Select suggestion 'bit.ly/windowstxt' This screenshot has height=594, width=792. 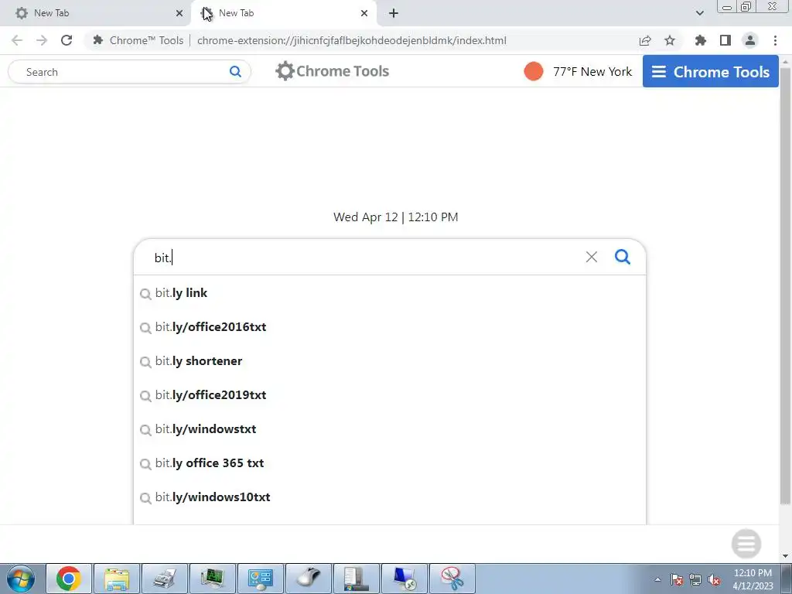point(390,428)
